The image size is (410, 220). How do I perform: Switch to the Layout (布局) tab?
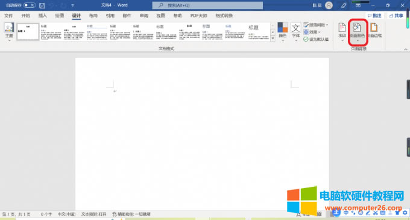tap(93, 16)
